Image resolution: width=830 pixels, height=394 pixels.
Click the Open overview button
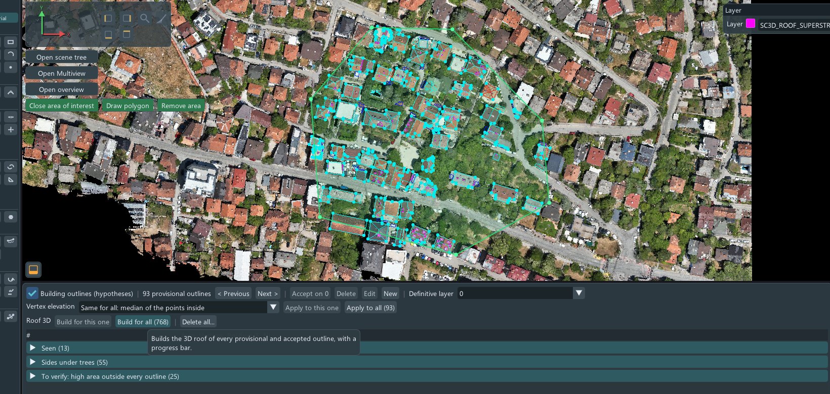tap(61, 89)
